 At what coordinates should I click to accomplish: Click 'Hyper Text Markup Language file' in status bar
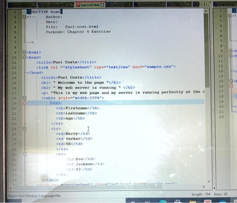coord(34,196)
